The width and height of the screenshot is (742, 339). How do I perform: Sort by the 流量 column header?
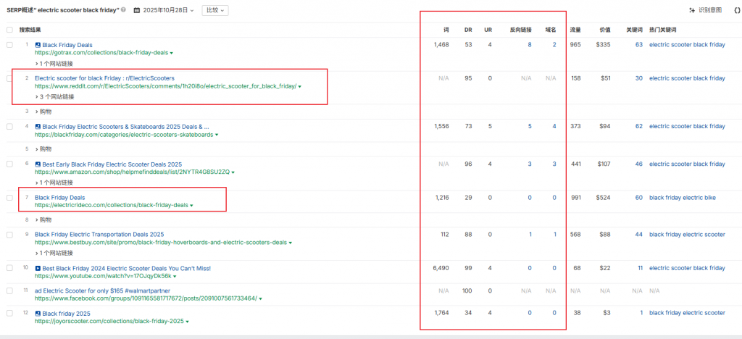pyautogui.click(x=575, y=30)
